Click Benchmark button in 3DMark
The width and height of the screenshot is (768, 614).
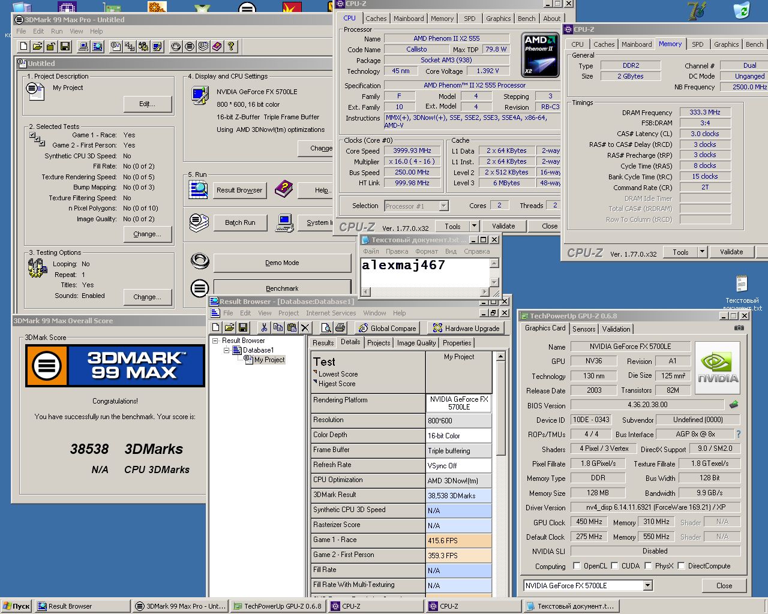282,288
